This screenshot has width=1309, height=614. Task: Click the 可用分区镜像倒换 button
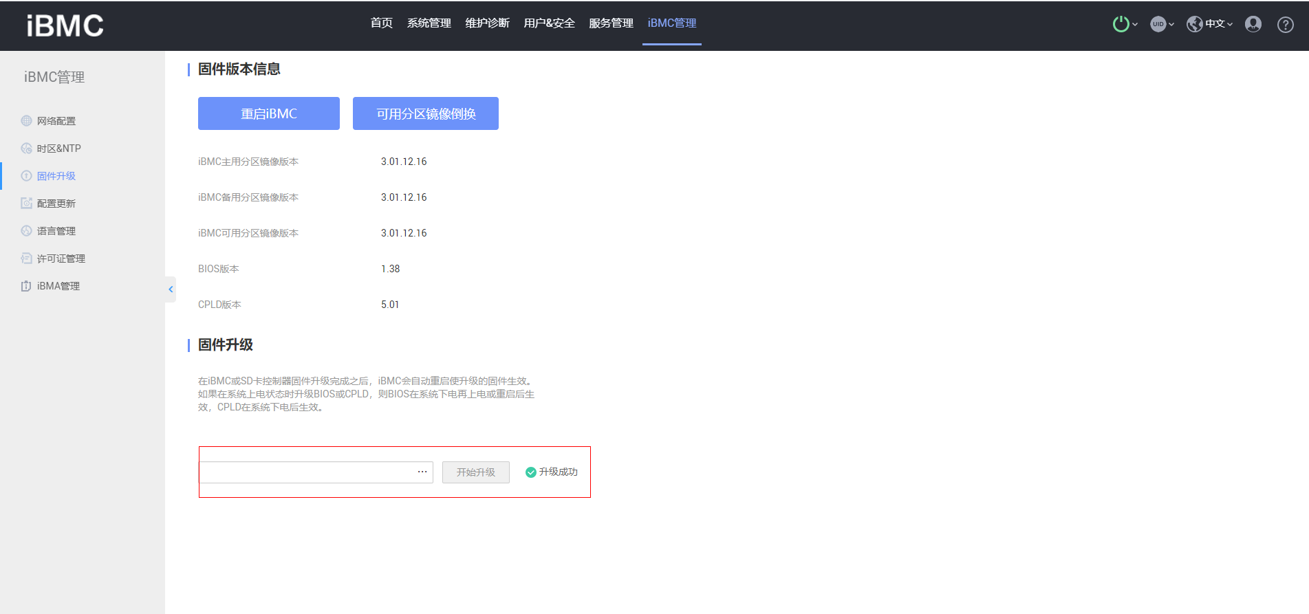426,113
